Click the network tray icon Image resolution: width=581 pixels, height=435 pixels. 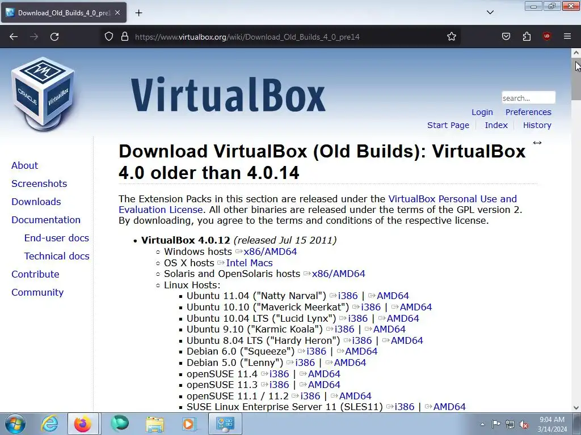pos(510,424)
